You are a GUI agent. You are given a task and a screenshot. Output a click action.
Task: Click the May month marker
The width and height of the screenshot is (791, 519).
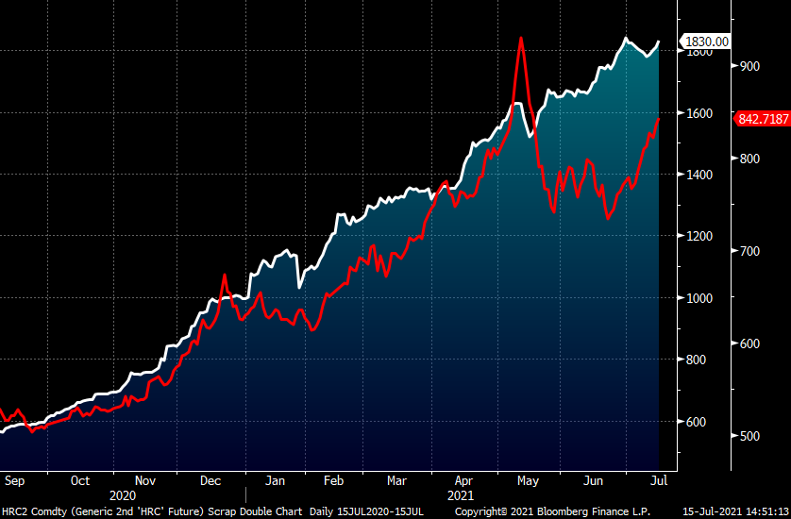[528, 480]
